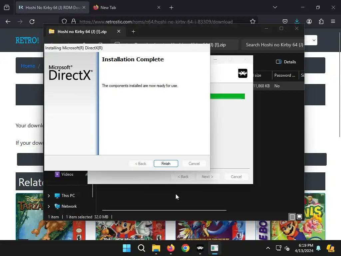
Task: Open the Firefox downloads panel
Action: click(x=297, y=21)
